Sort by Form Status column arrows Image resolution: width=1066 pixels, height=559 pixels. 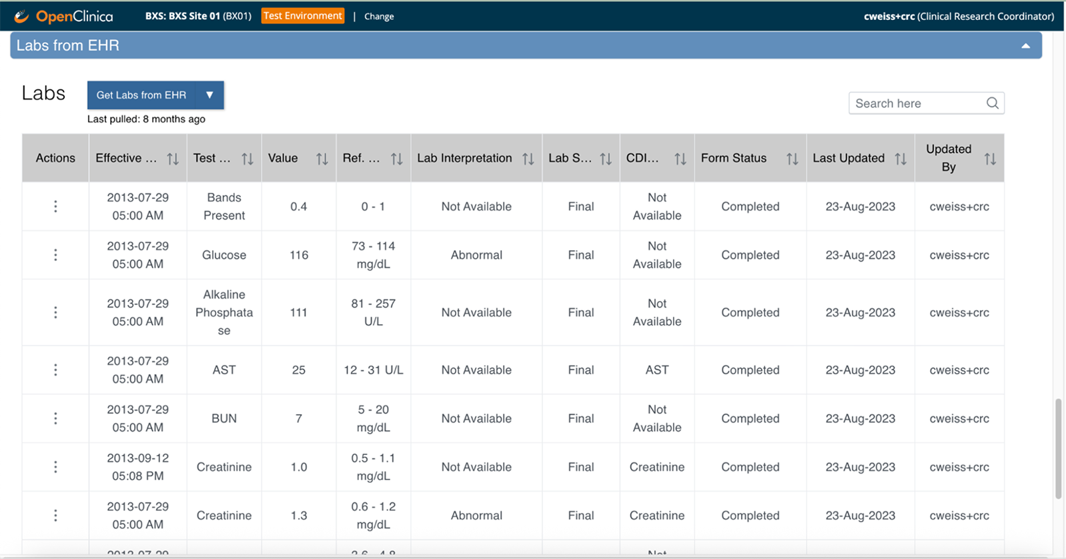click(x=792, y=159)
